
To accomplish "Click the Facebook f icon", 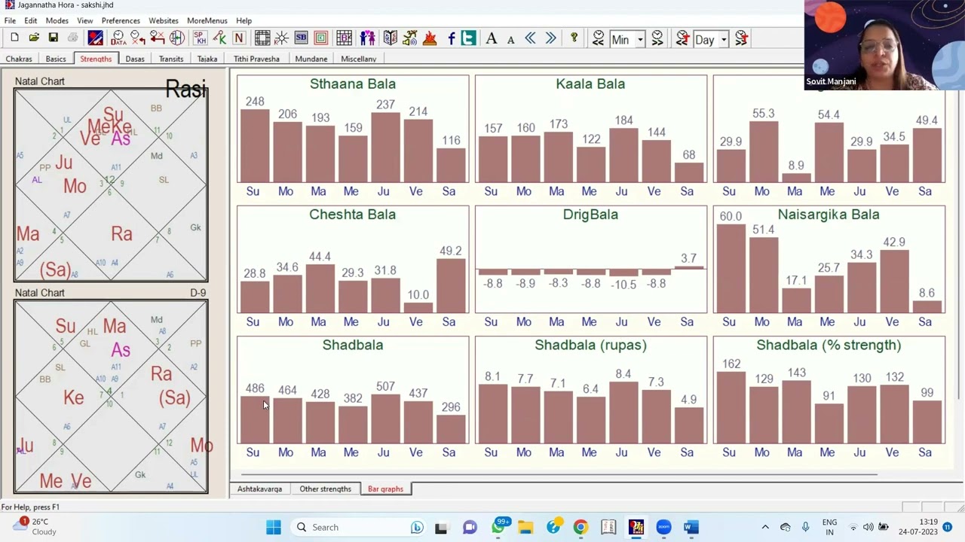I will click(x=451, y=38).
